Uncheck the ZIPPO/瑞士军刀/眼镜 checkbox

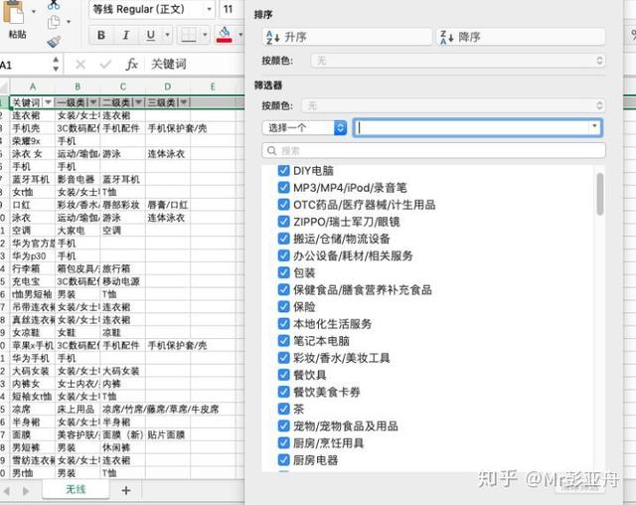click(283, 222)
